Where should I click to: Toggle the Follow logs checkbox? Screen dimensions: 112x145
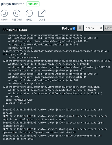coord(74,28)
